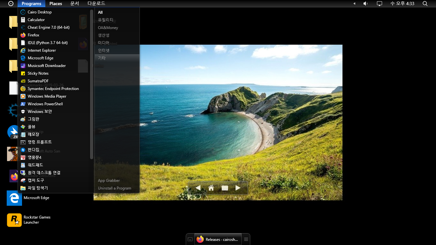Switch to the Firefox Releases taskbar item

coord(218,239)
